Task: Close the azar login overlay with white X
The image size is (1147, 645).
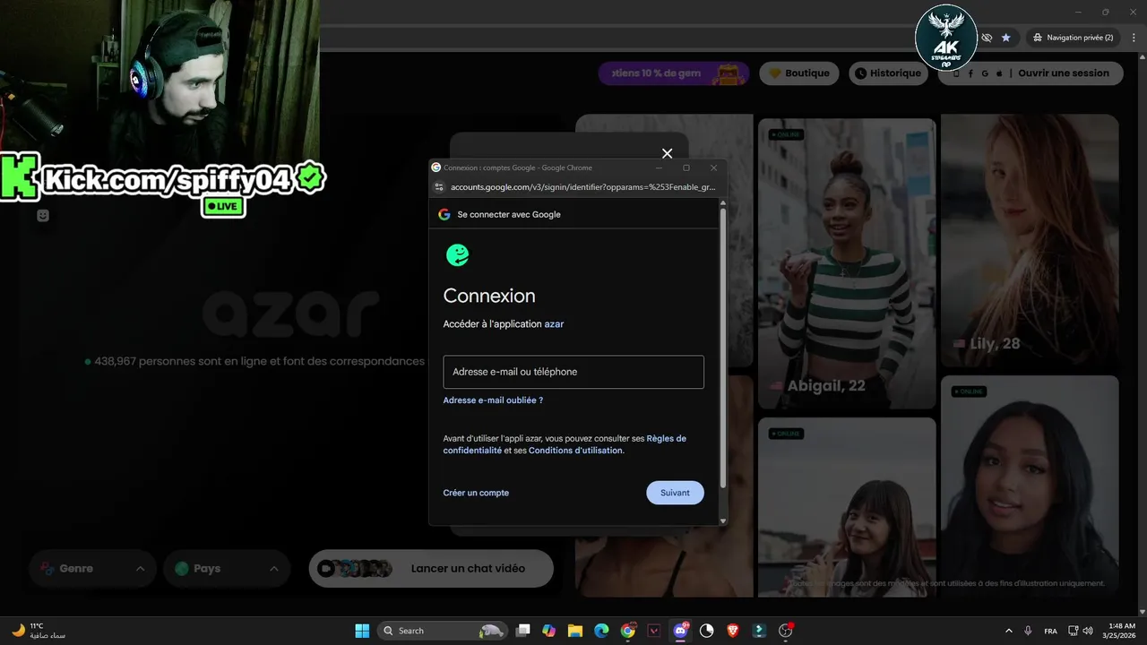Action: (667, 153)
